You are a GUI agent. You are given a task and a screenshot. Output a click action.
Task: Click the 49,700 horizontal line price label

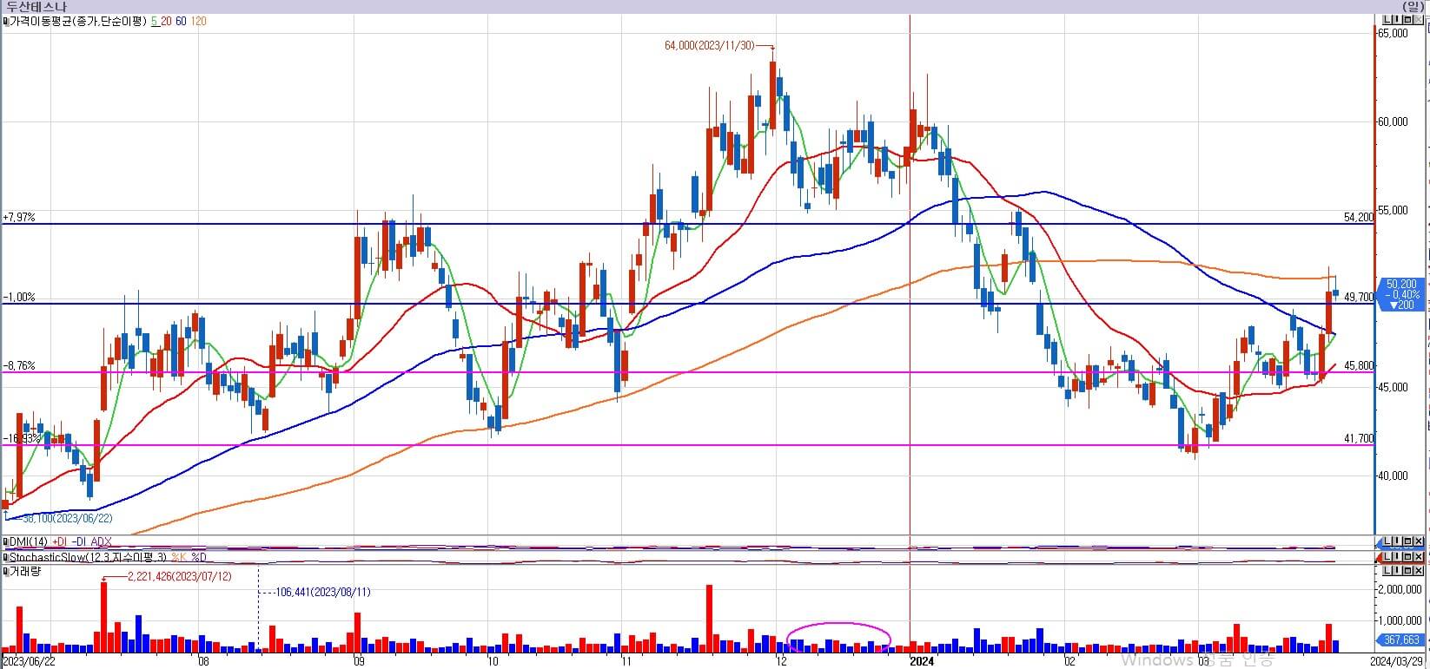click(x=1359, y=297)
